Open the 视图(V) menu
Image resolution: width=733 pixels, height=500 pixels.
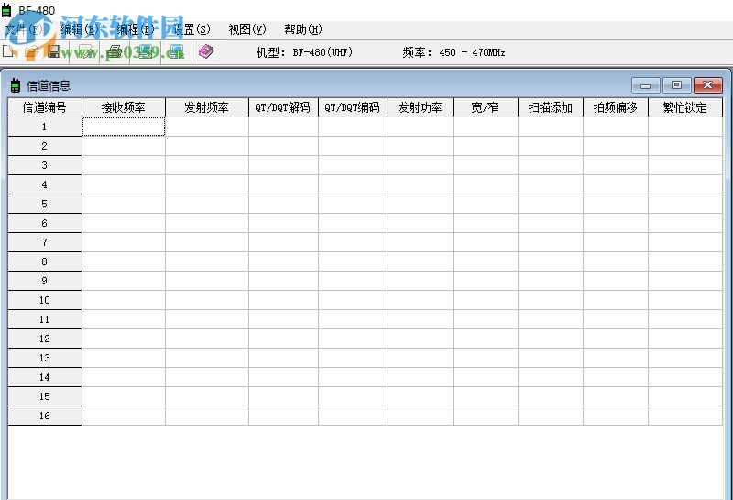247,29
